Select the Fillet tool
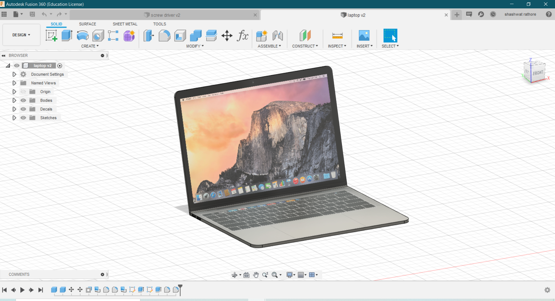 (164, 36)
